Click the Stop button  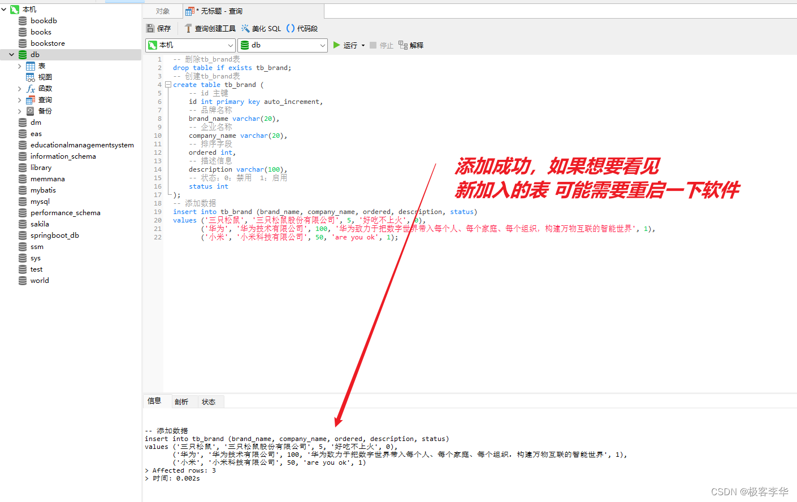(382, 45)
